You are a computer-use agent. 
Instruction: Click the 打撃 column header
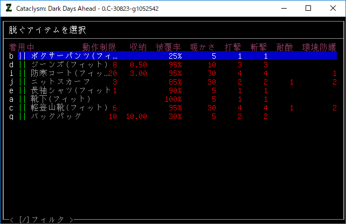(233, 47)
